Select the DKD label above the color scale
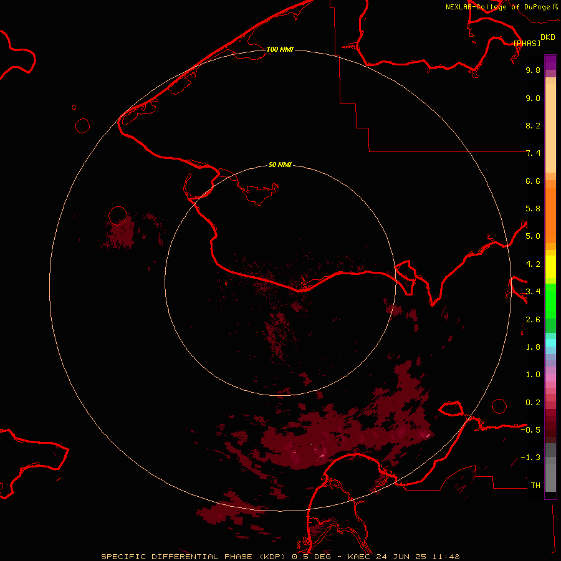561x561 pixels. pos(548,37)
